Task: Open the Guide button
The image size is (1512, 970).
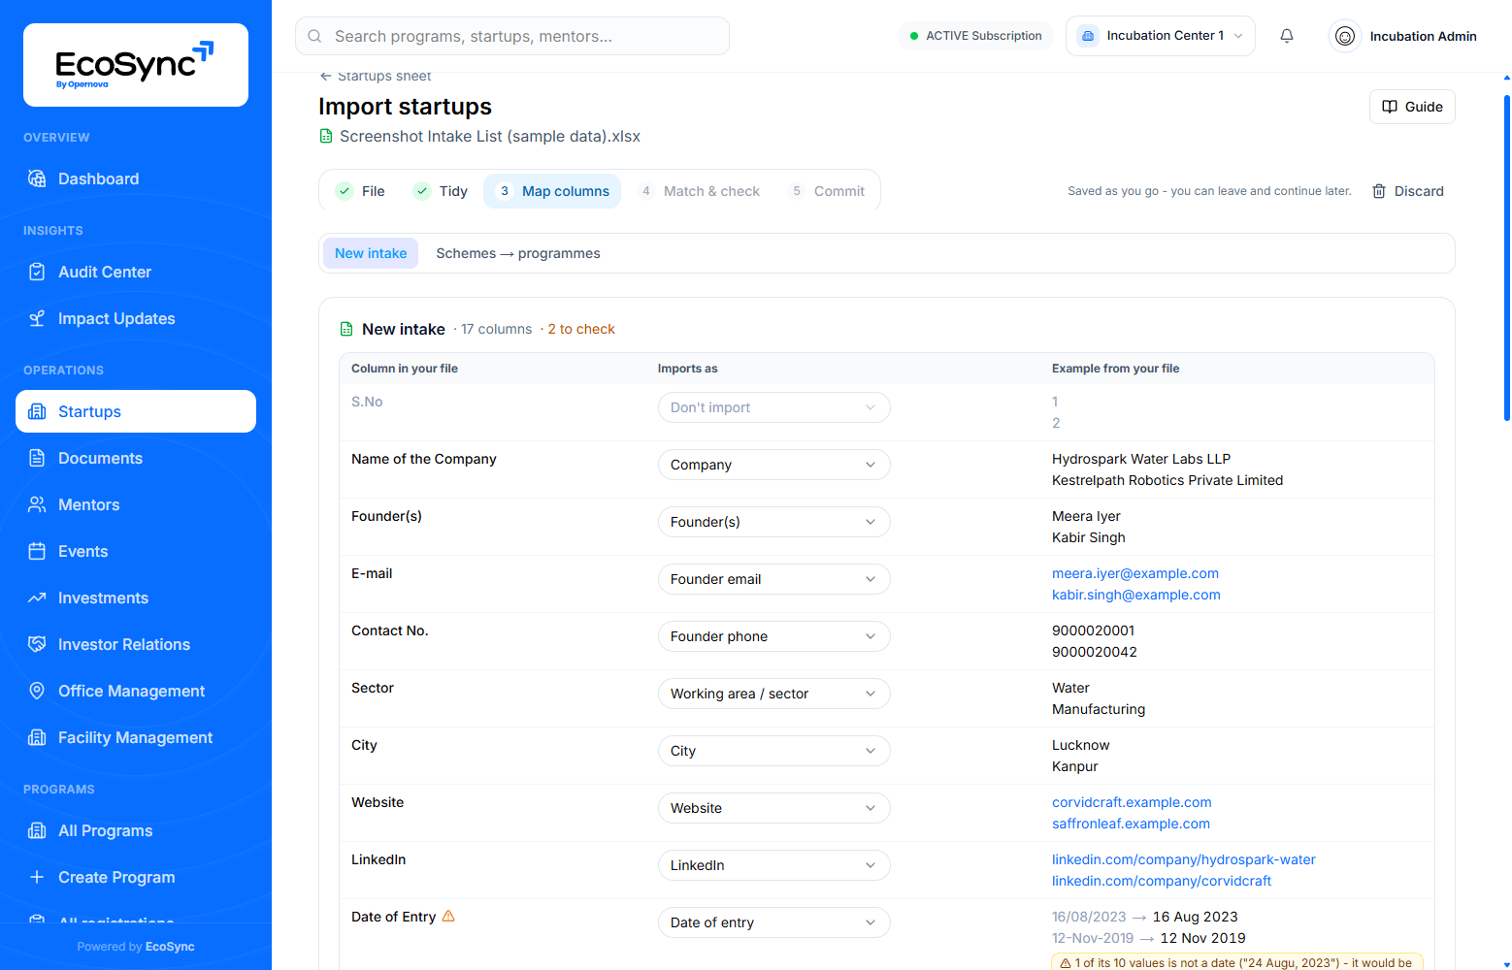Action: (1412, 107)
